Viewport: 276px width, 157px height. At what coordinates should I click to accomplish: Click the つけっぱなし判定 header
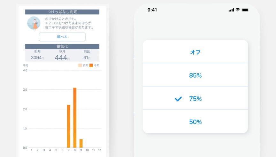[x=62, y=12]
